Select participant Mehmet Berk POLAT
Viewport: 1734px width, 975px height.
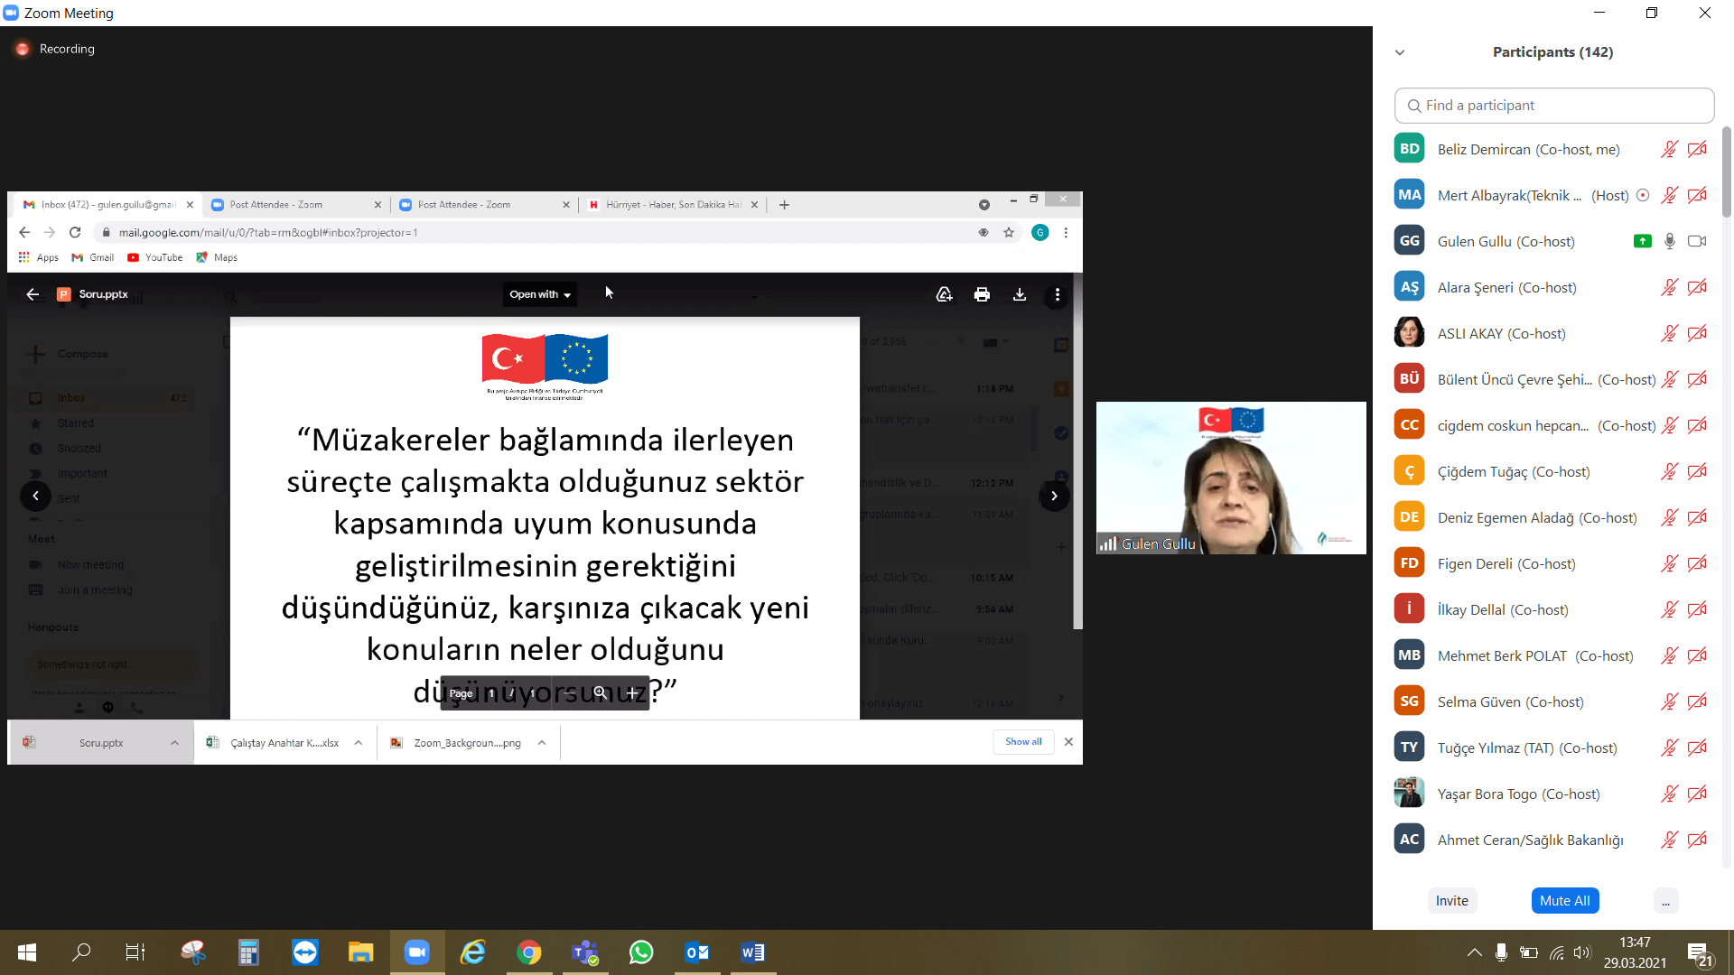1553,655
